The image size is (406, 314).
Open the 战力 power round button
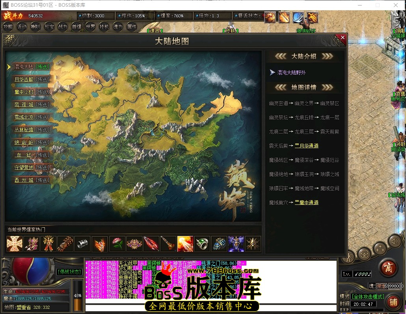(x=63, y=27)
